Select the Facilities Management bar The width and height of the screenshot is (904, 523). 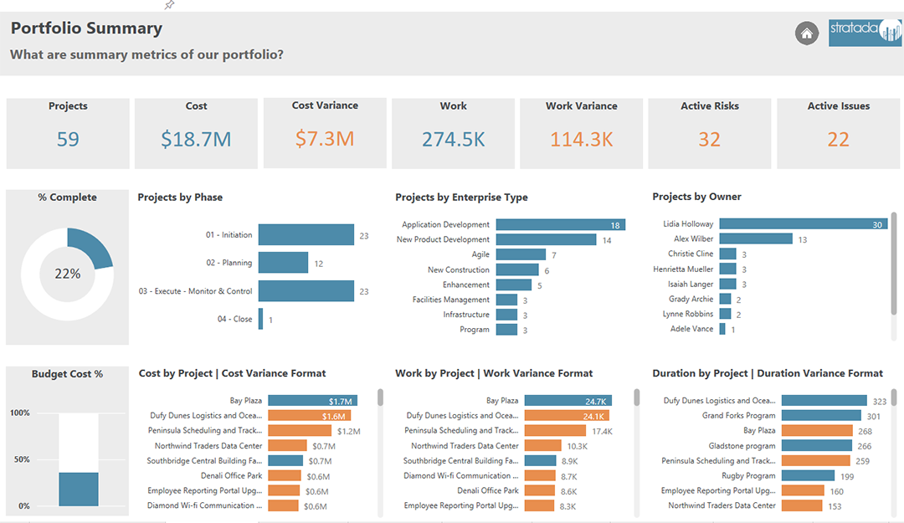pos(506,300)
